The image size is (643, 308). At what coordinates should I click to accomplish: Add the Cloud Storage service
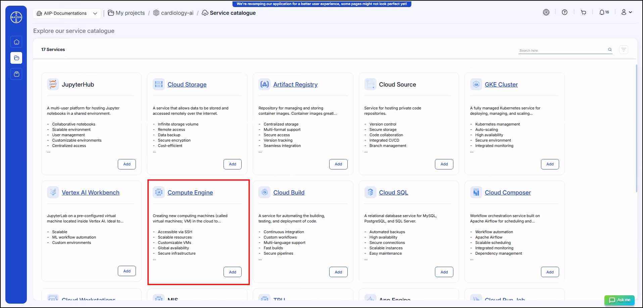(x=233, y=164)
